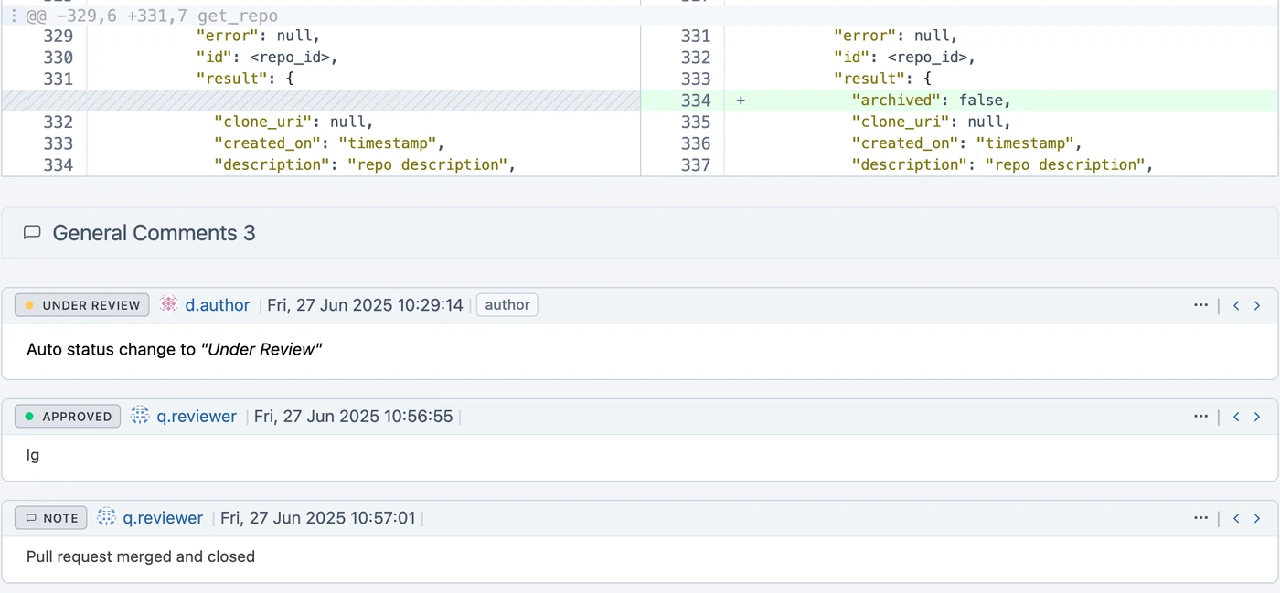
Task: Click right-side line number 336
Action: click(696, 143)
